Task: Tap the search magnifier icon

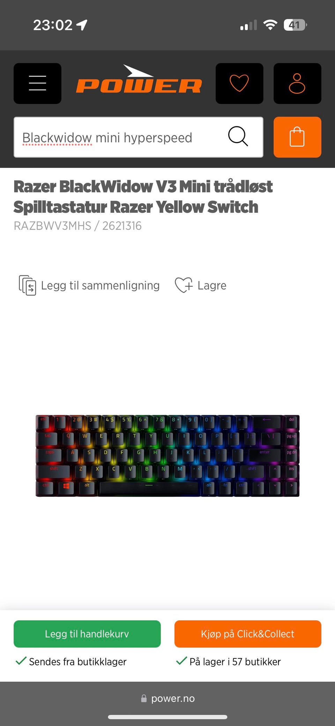Action: [238, 136]
